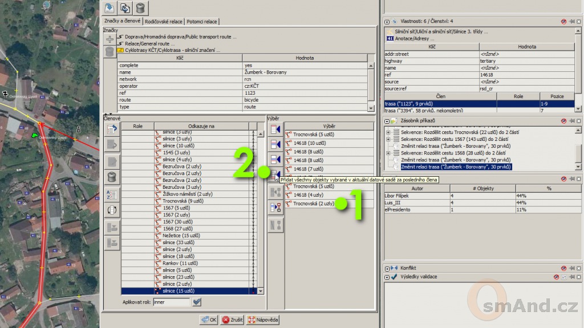Collapse the Zásobník příkazů panel
This screenshot has height=328, width=584.
(x=387, y=121)
